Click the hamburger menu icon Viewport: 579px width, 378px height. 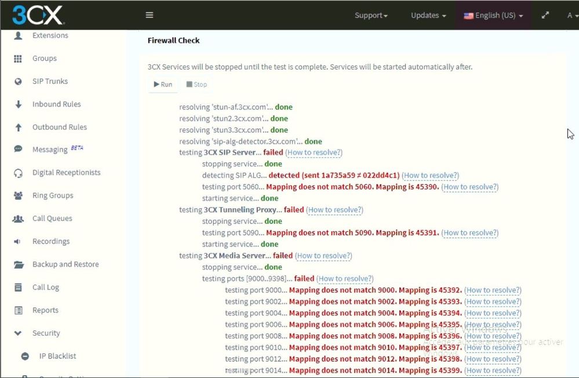tap(150, 15)
